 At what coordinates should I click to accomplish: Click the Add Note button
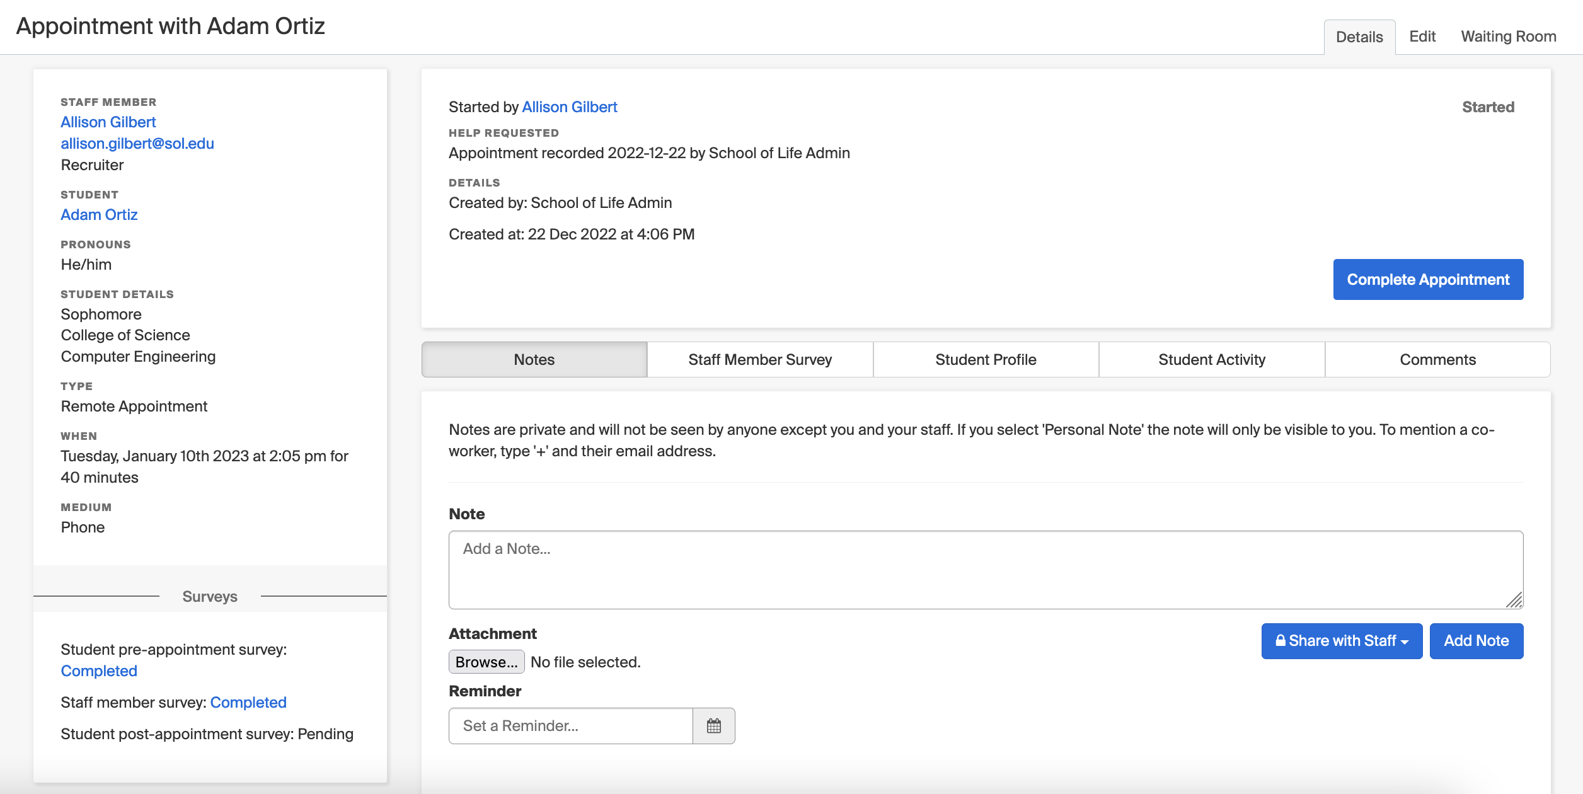click(1476, 641)
